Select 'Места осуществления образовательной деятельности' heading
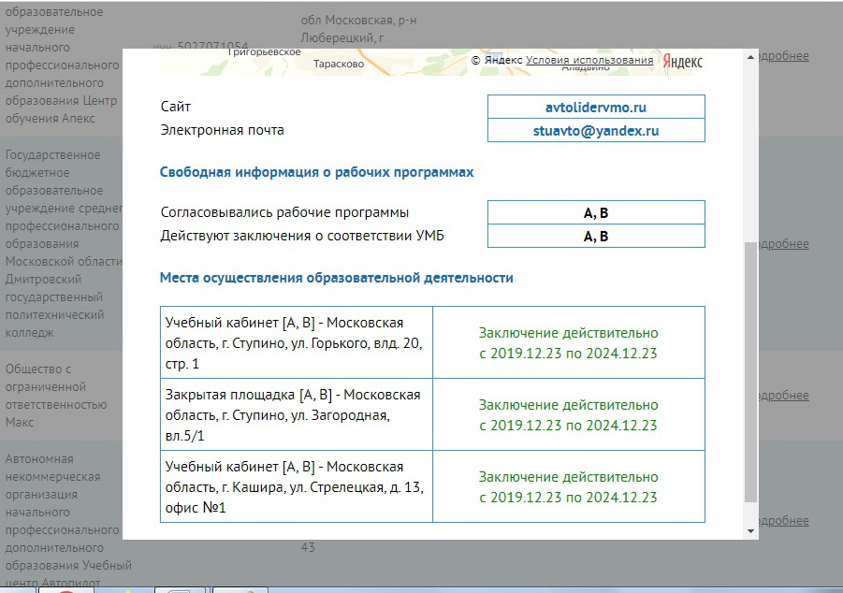Screen dimensions: 843x593 click(337, 278)
